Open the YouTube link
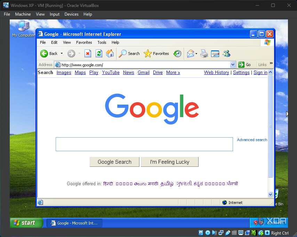The height and width of the screenshot is (237, 297). 111,73
